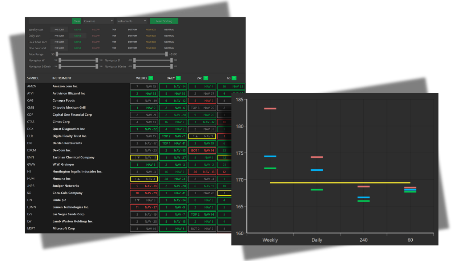Viewport: 465px width, 261px height.
Task: Collapse the 240 column with its green minus
Action: point(206,78)
